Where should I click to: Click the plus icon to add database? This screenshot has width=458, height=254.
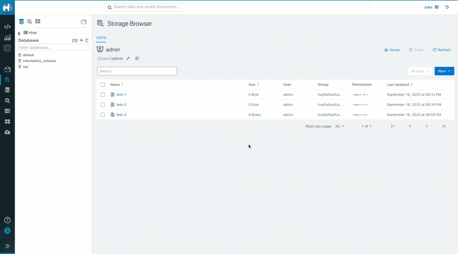point(81,40)
